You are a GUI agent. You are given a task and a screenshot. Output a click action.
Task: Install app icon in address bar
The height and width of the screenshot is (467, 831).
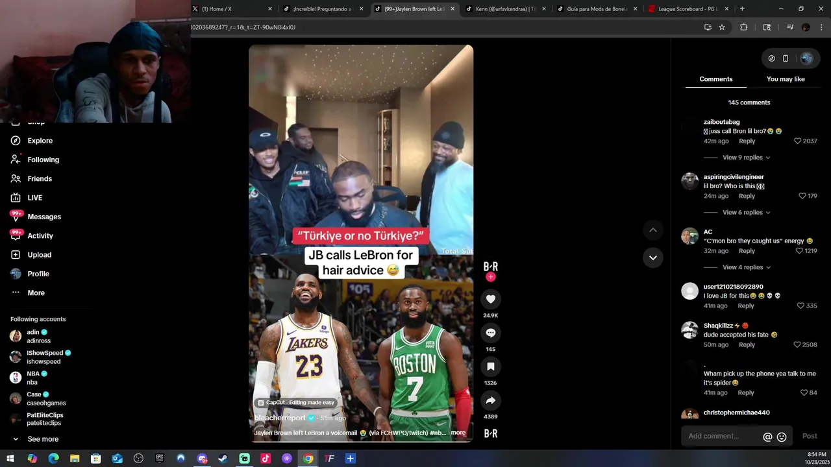click(x=708, y=27)
